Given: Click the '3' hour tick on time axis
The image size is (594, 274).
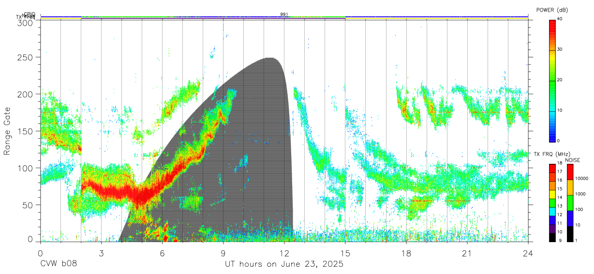Looking at the screenshot, I should [101, 253].
